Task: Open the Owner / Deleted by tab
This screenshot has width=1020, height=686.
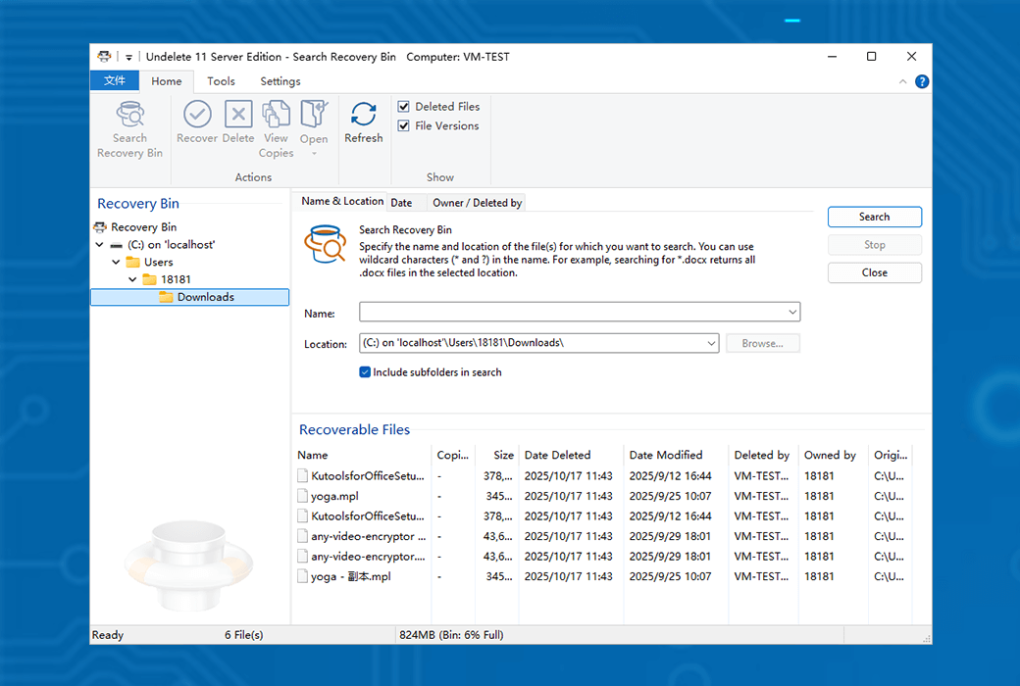Action: [477, 203]
